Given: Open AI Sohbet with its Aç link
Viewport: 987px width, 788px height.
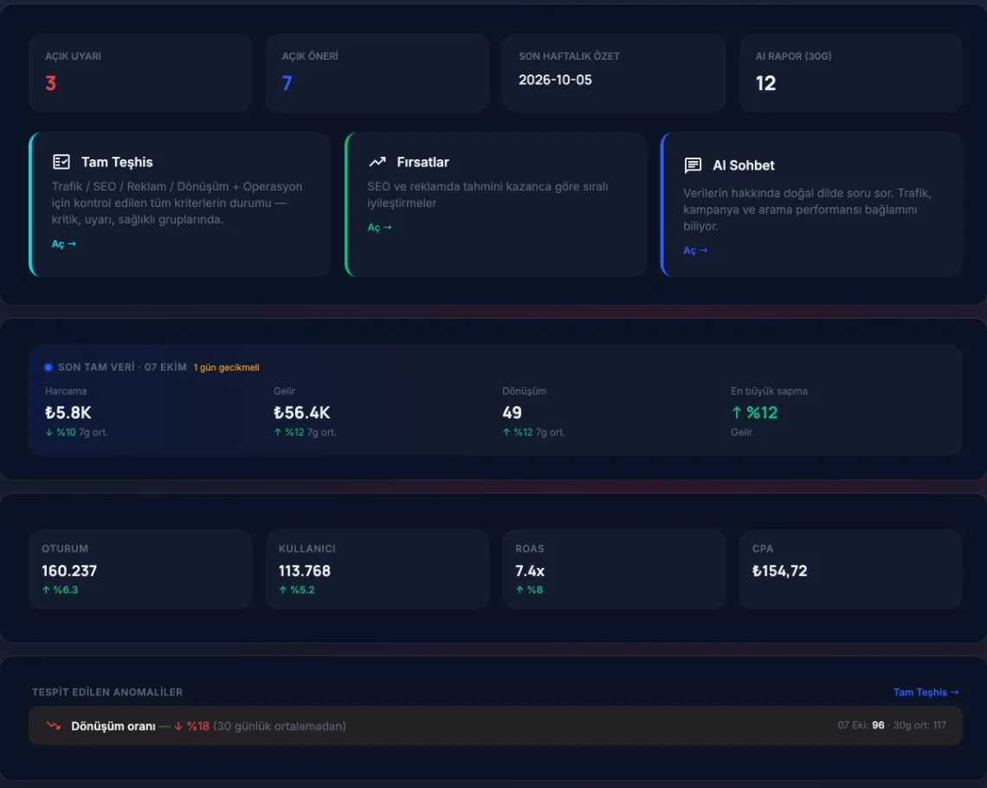Looking at the screenshot, I should click(x=695, y=250).
